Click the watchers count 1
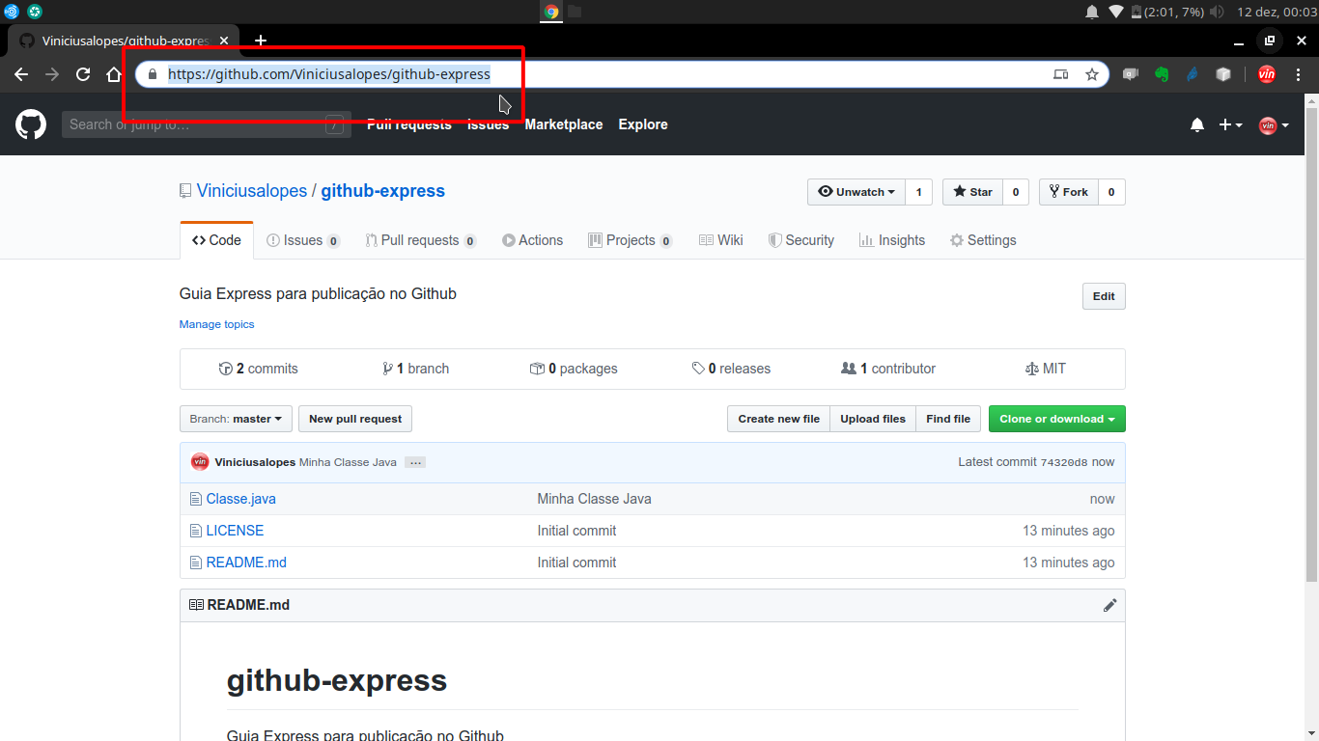 [x=918, y=192]
